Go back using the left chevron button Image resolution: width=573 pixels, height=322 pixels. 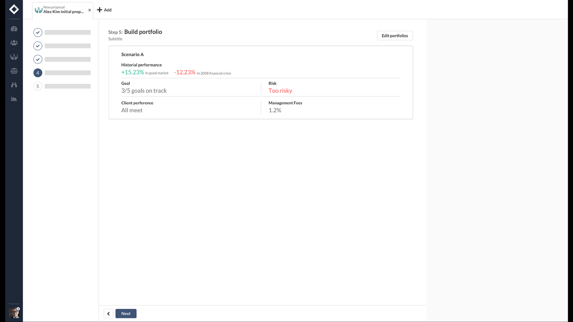pyautogui.click(x=108, y=314)
